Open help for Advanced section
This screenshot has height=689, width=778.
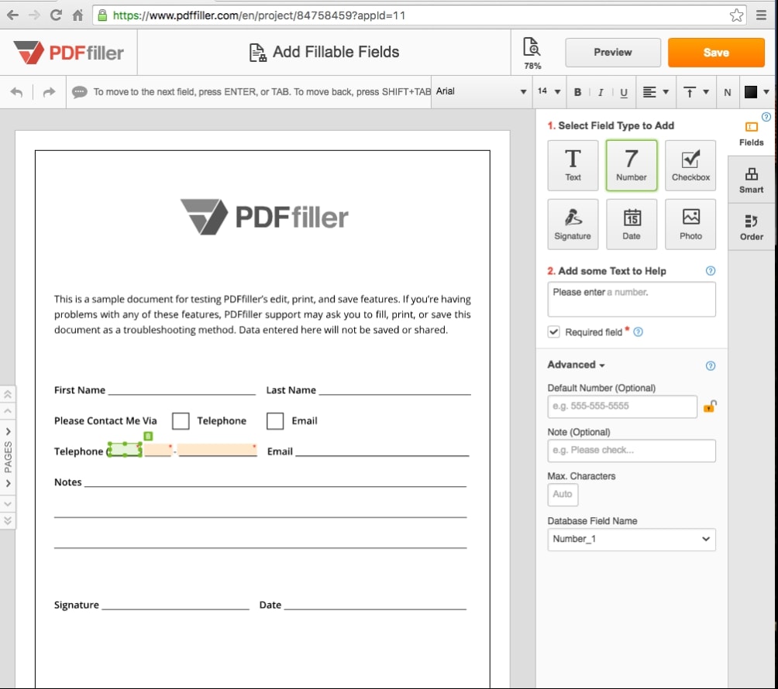click(x=710, y=366)
